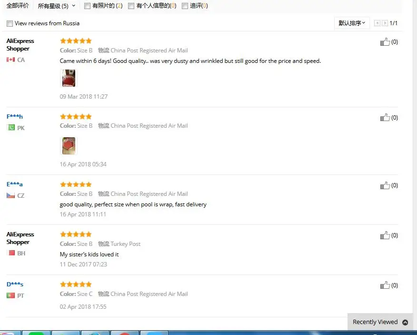The width and height of the screenshot is (417, 335).
Task: Click thumbs-up on F***h's review
Action: click(385, 117)
